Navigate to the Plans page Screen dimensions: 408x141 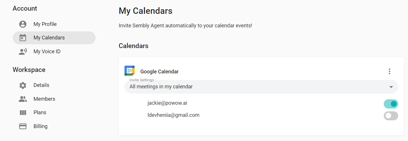click(x=40, y=113)
